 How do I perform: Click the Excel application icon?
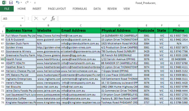click(4, 2)
